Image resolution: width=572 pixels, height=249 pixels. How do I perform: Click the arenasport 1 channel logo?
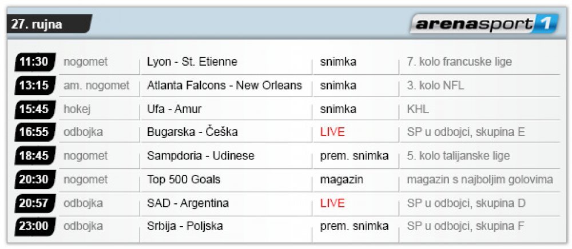(x=484, y=24)
